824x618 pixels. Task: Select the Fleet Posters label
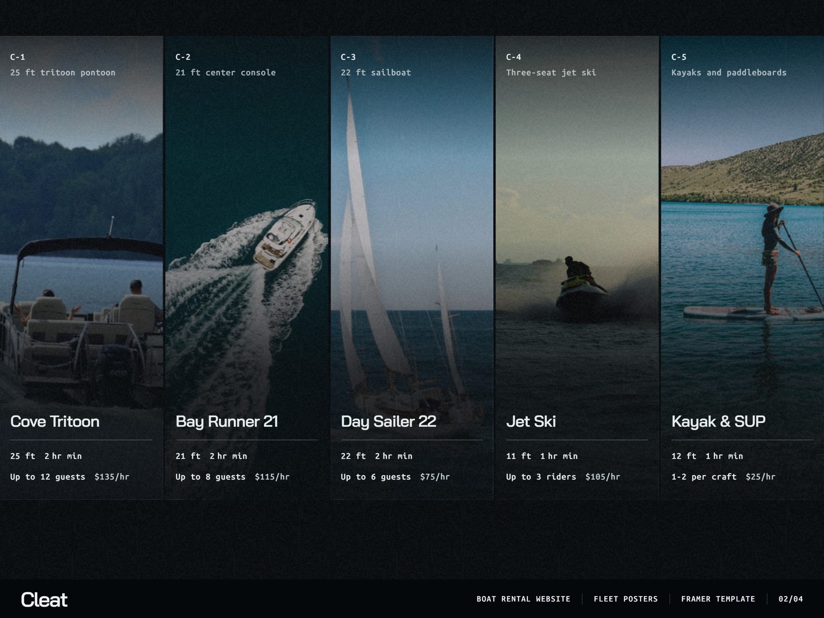[x=626, y=599]
